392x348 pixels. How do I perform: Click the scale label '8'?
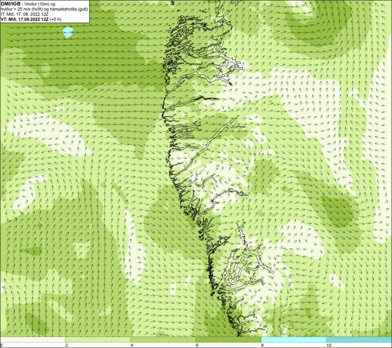[262, 346]
